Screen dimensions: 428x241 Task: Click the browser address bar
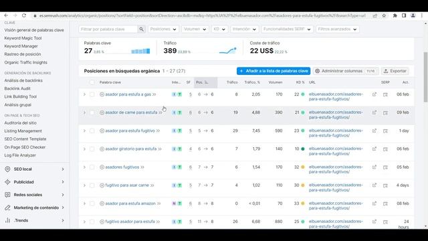[202, 15]
